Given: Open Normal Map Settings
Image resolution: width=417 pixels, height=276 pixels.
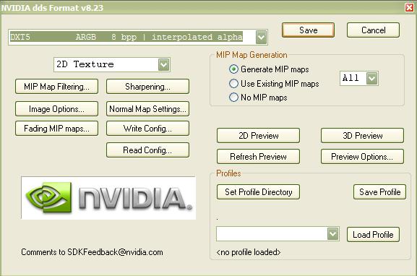Looking at the screenshot, I should click(147, 109).
